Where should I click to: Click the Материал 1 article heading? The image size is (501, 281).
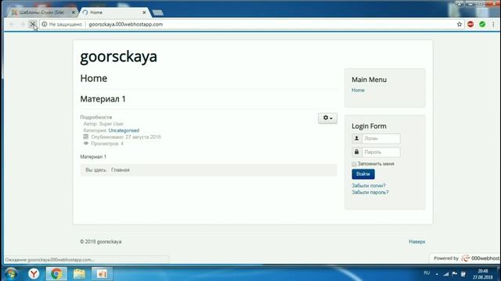click(x=103, y=99)
